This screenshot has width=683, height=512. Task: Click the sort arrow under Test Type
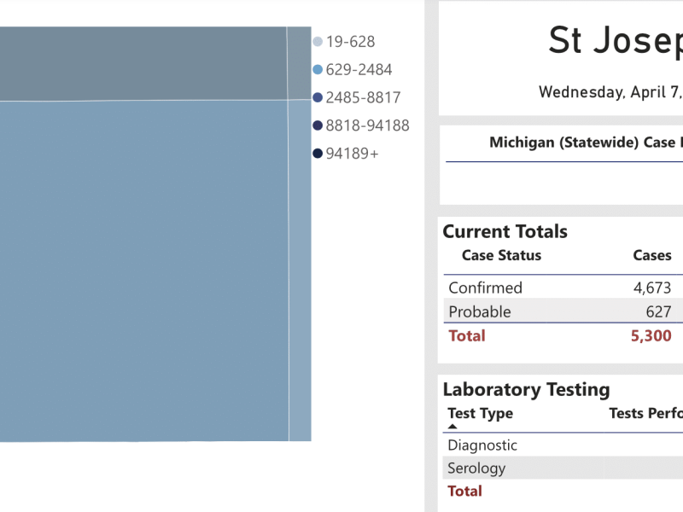pos(452,426)
